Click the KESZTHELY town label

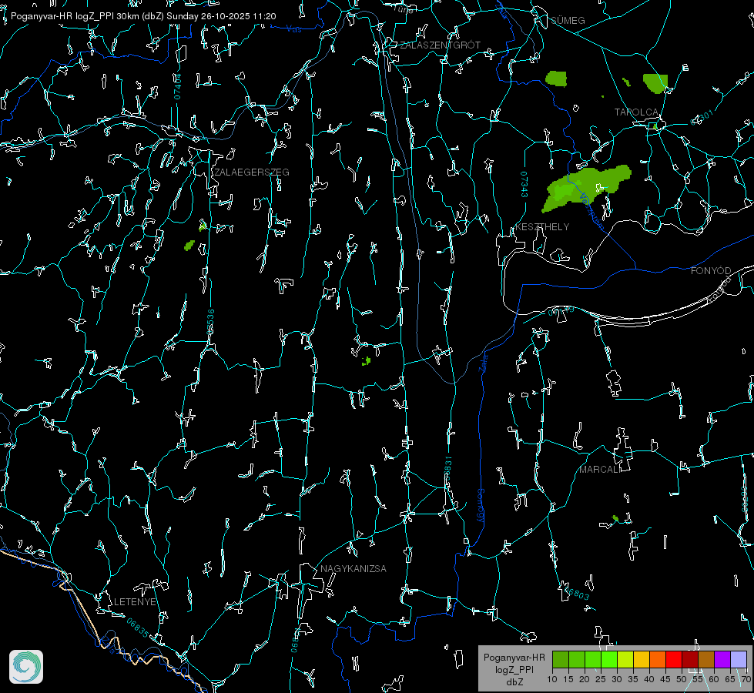[542, 227]
